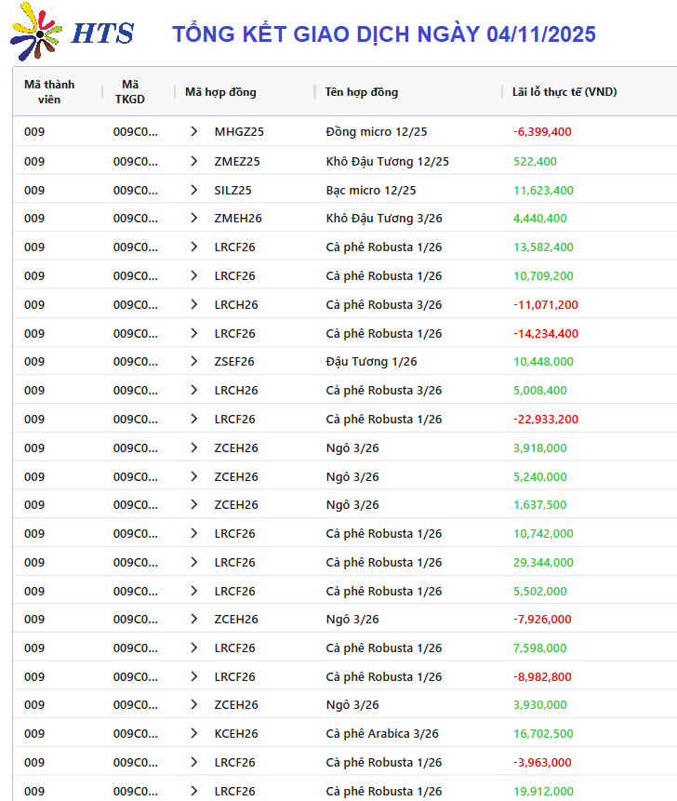Select the Cà phê Arabica 3/26 cell

click(x=382, y=733)
